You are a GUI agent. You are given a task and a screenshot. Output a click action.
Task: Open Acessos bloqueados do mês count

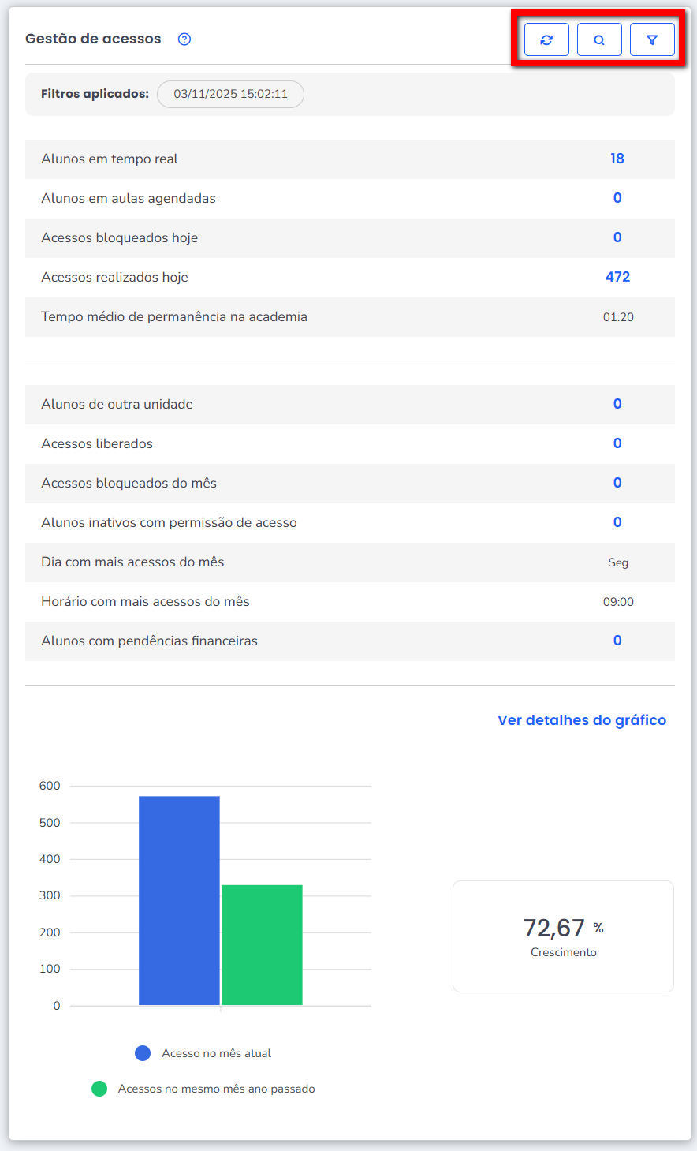pos(617,483)
